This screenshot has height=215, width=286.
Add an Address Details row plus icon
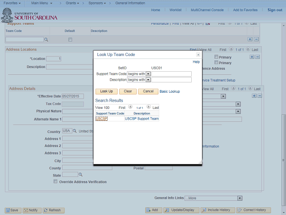click(x=254, y=96)
